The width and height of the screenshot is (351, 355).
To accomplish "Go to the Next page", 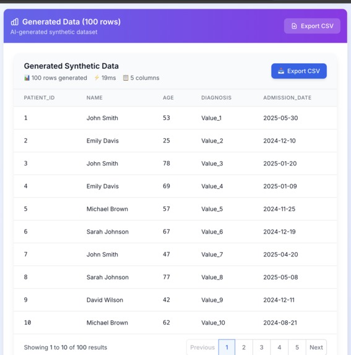I will 316,347.
